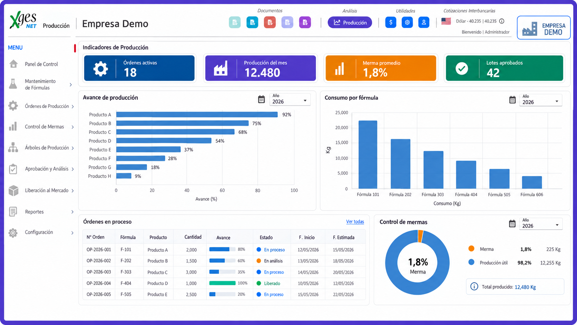
Task: Follow the Ver todas link
Action: (355, 221)
